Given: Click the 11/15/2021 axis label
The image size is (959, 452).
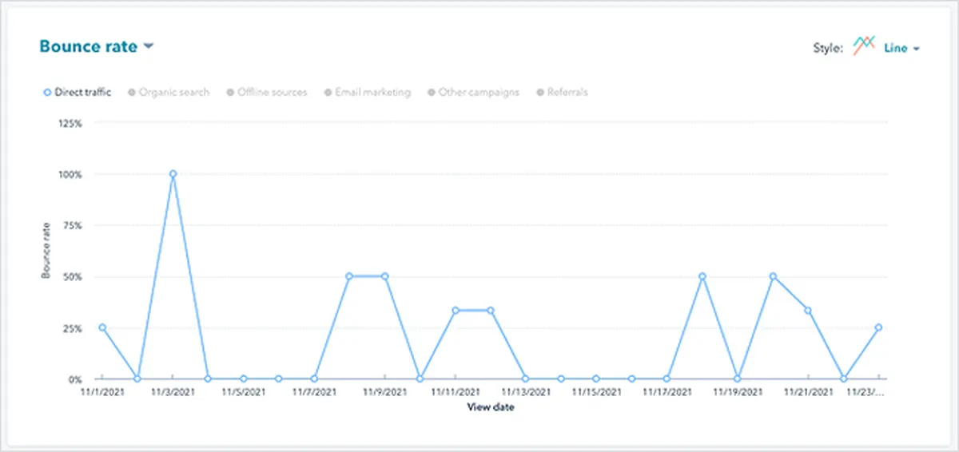Looking at the screenshot, I should (x=596, y=392).
